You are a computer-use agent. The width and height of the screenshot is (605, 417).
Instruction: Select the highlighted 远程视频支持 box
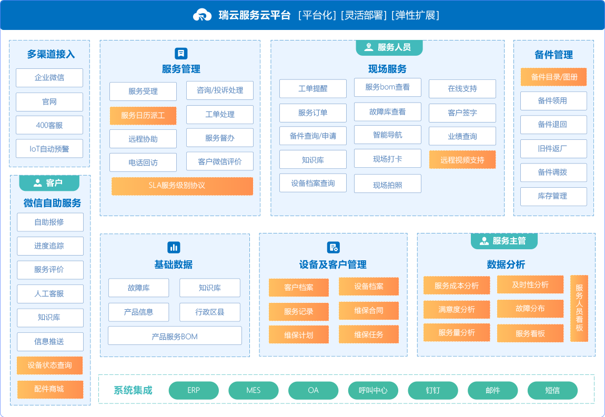coord(462,160)
